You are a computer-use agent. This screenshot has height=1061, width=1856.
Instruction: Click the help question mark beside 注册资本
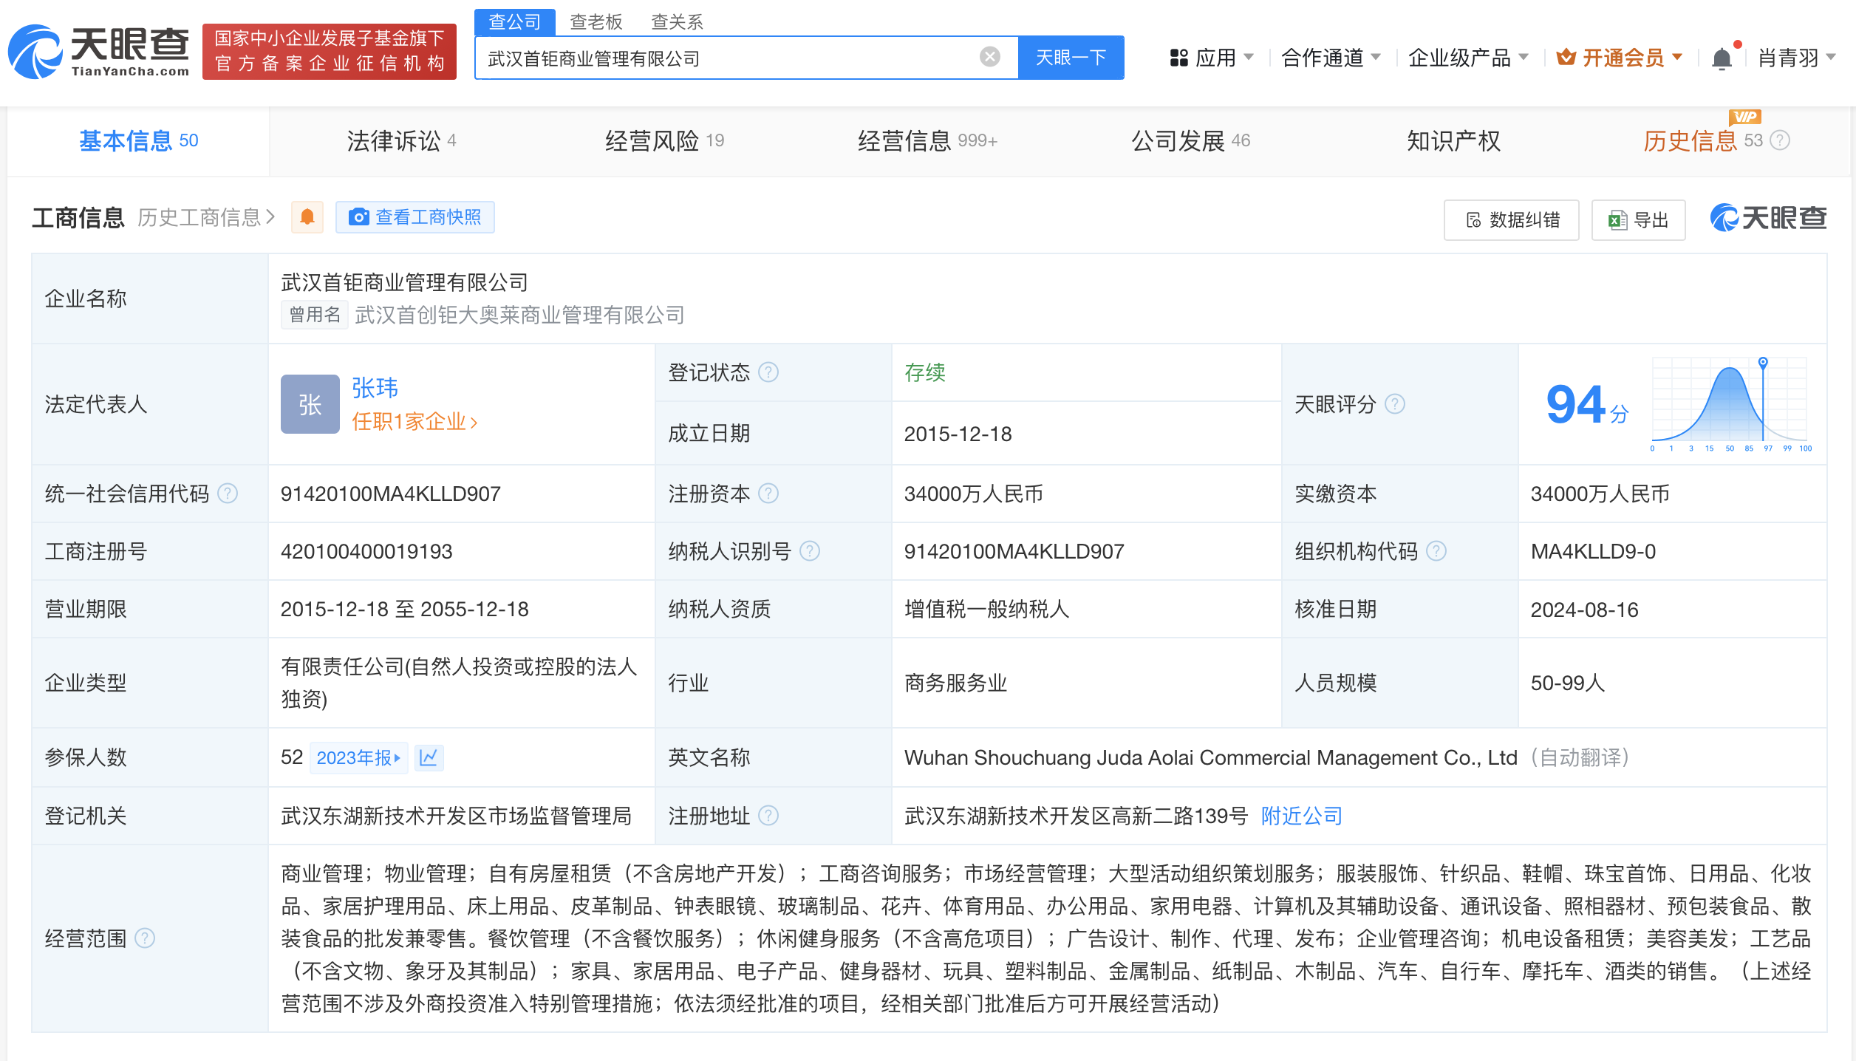(x=769, y=493)
